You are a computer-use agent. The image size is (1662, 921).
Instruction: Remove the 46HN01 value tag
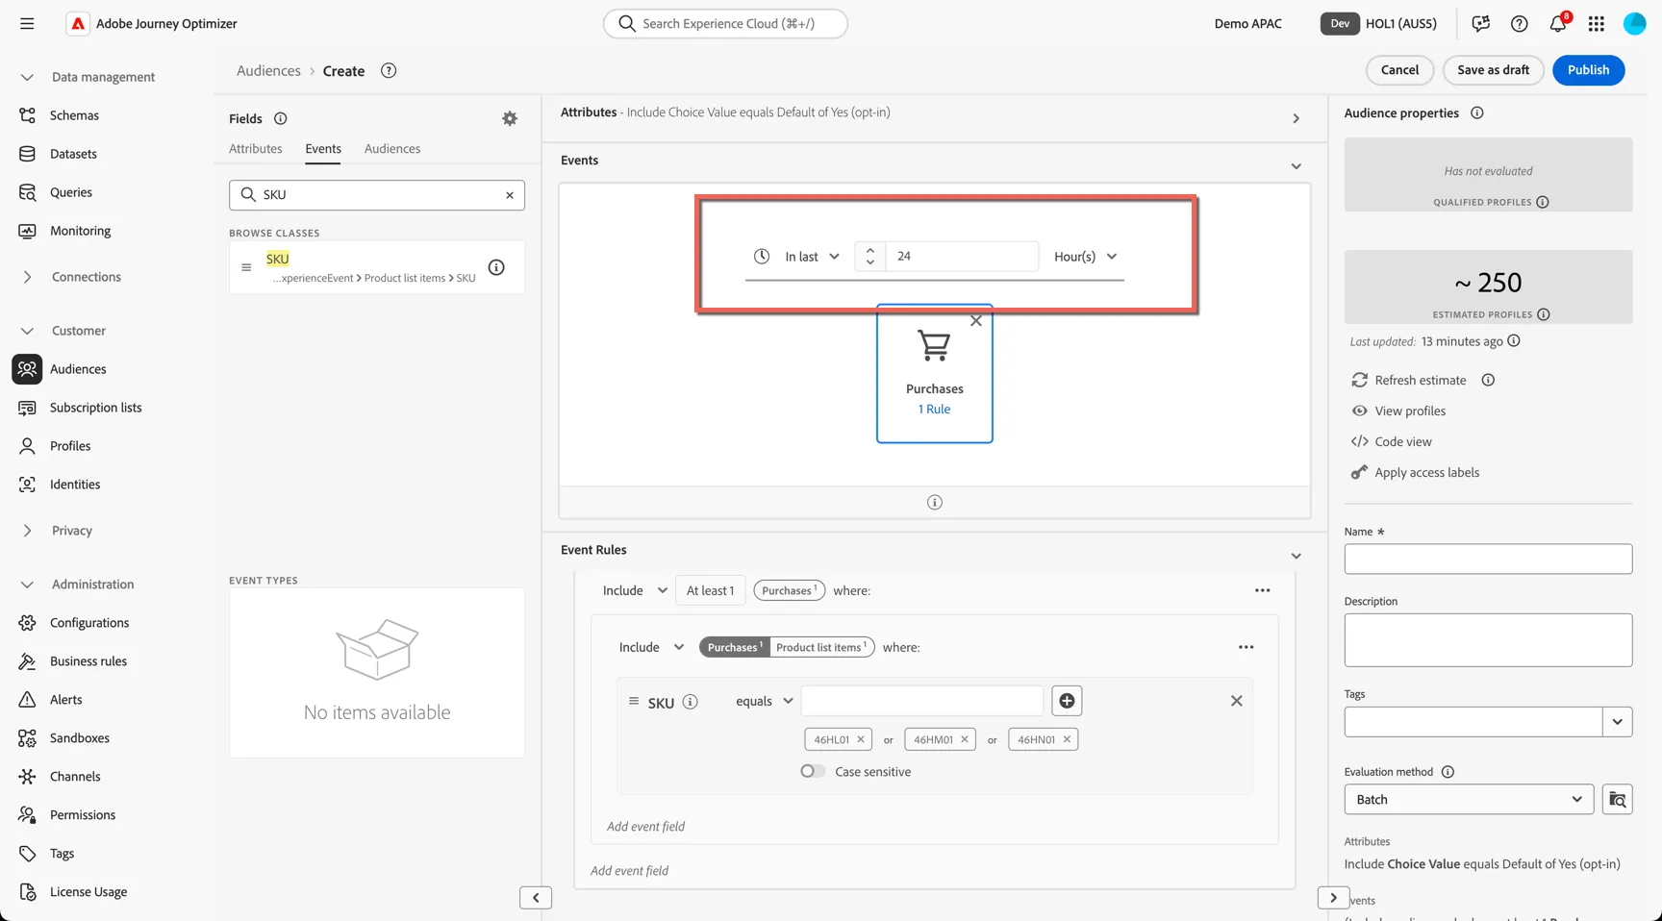click(x=1067, y=739)
